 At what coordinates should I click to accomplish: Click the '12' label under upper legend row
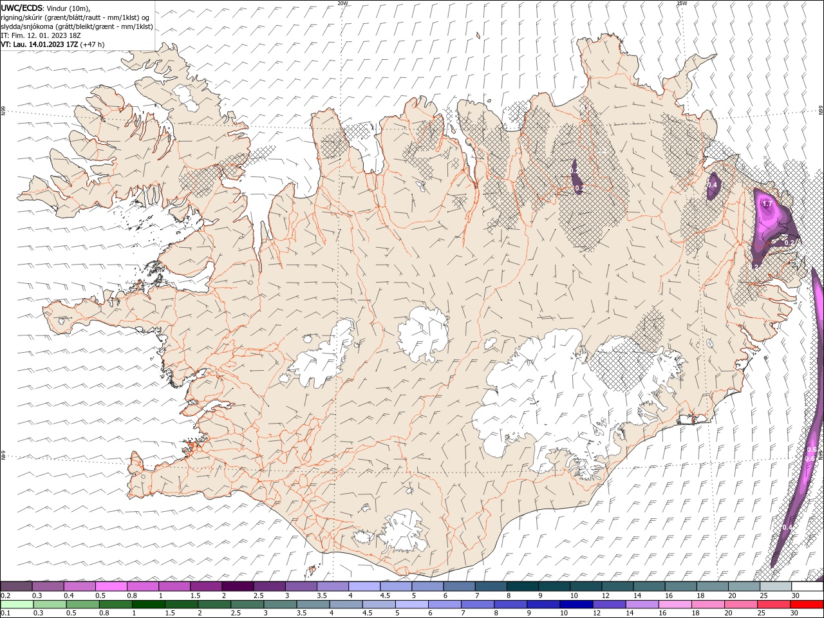(x=606, y=595)
